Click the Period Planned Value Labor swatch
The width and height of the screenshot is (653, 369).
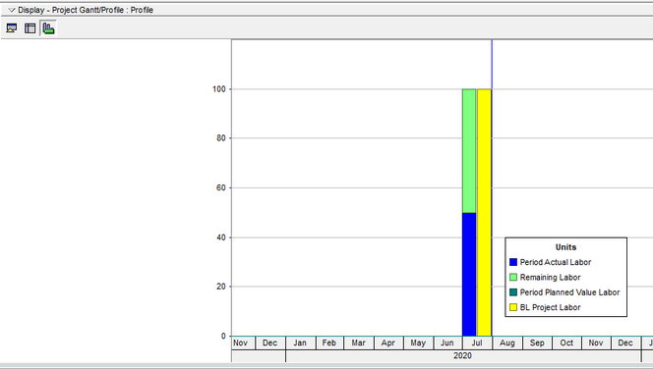[513, 292]
